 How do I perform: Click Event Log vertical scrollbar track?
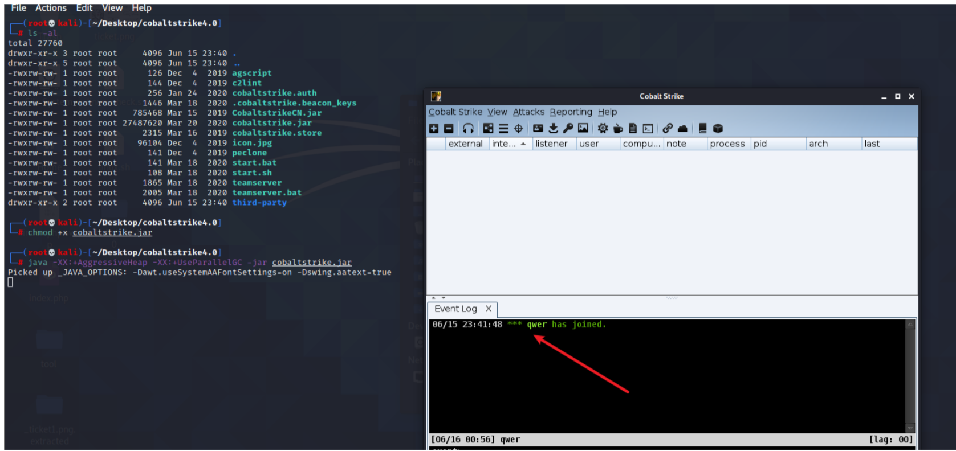coord(910,376)
